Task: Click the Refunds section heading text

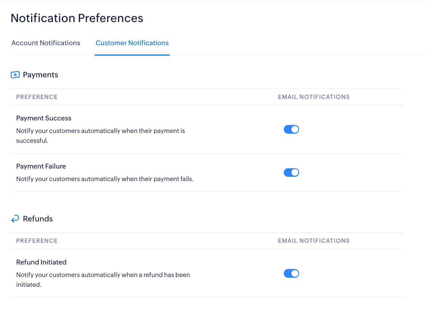Action: tap(38, 219)
